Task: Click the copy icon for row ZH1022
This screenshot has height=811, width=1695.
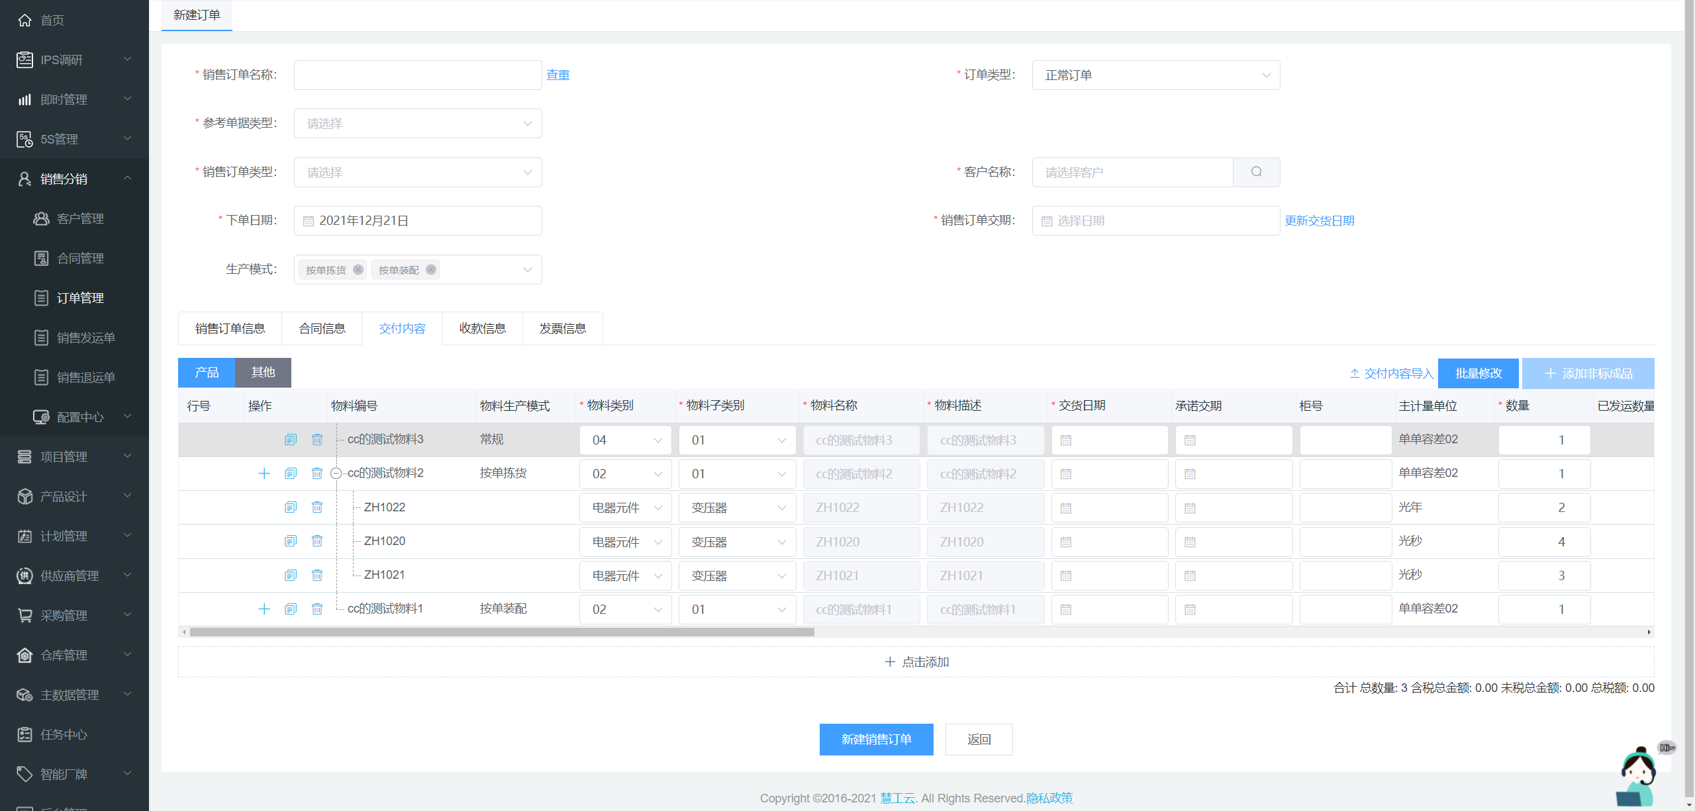Action: (290, 507)
